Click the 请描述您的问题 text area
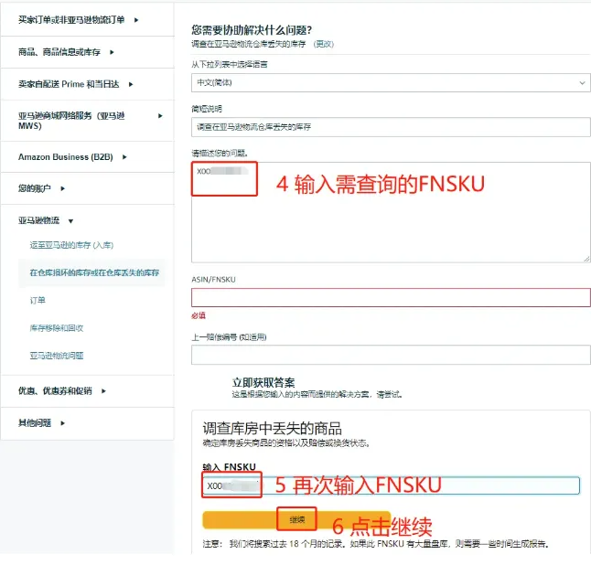The width and height of the screenshot is (591, 565). [x=391, y=212]
